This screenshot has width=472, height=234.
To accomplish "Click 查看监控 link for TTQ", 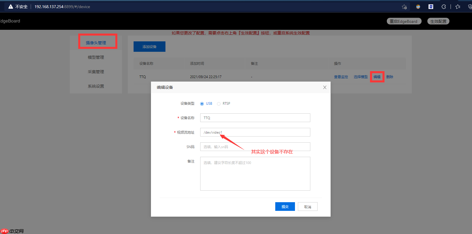I will pos(341,77).
